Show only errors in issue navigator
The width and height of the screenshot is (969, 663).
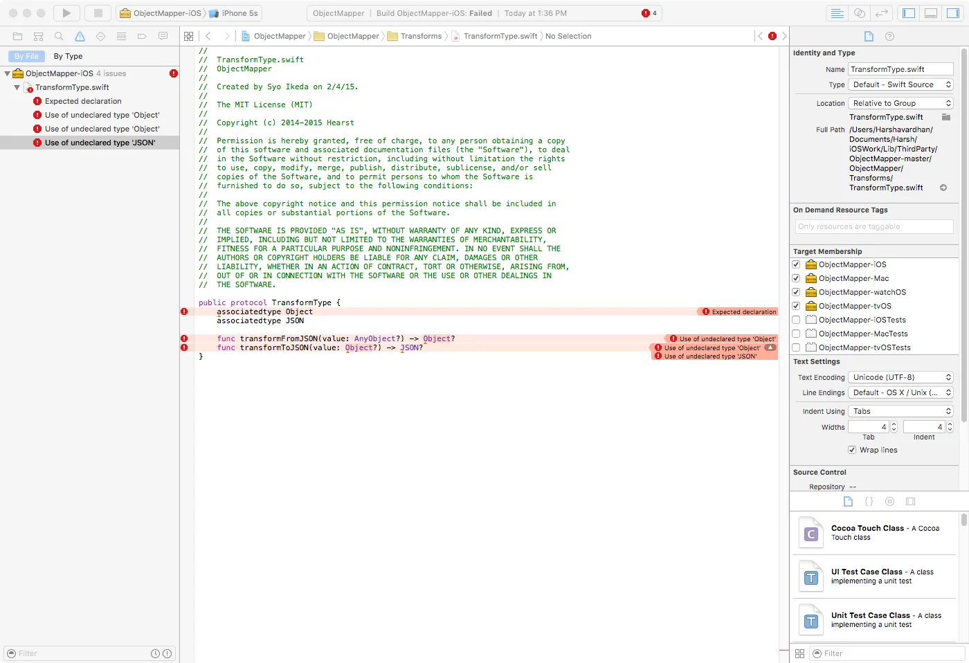[x=167, y=653]
